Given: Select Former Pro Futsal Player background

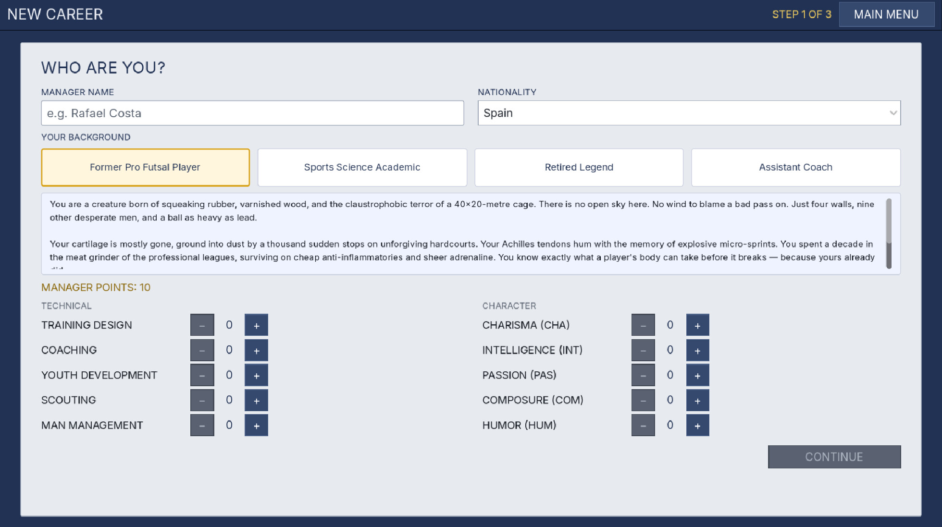Looking at the screenshot, I should (x=145, y=167).
